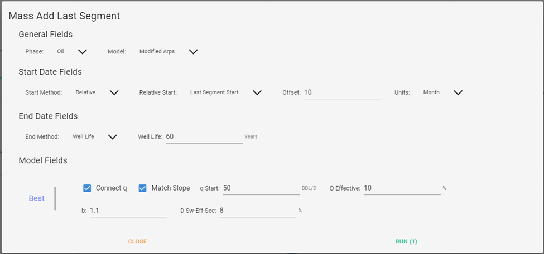Focus the D Sw-Eff-Sec input field
The height and width of the screenshot is (254, 544).
point(258,211)
